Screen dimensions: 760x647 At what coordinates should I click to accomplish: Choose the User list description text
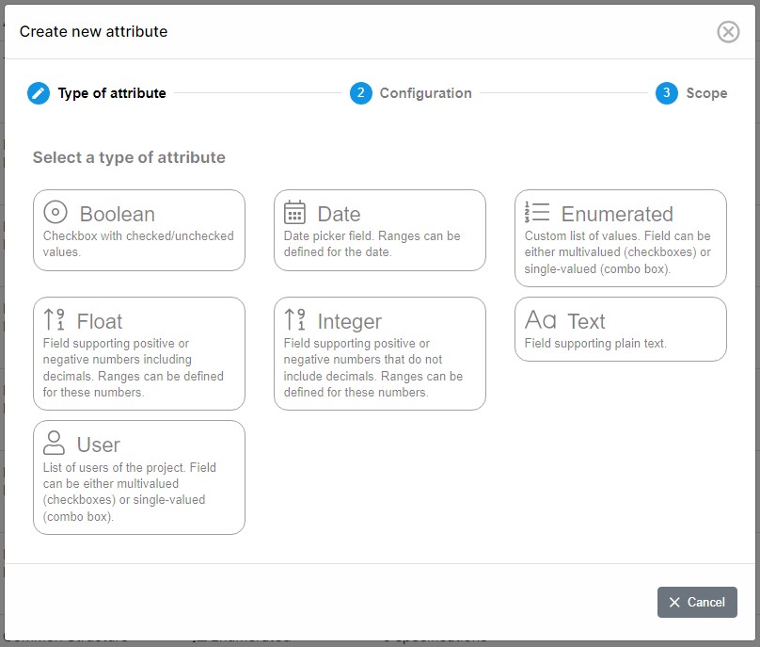(x=130, y=492)
